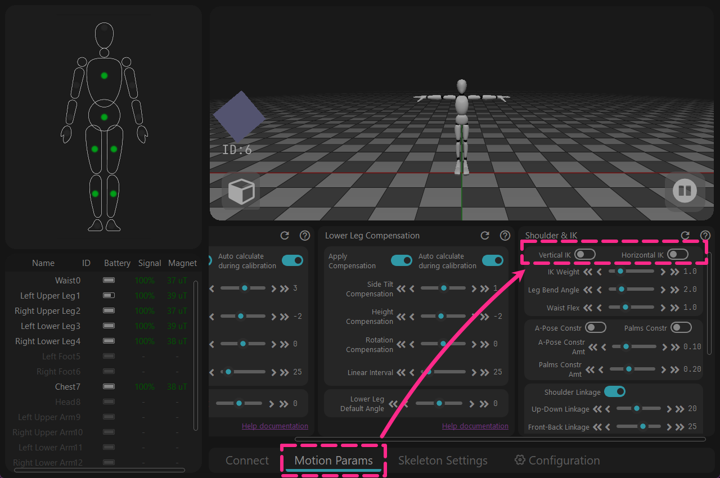Enable the Horizontal IK toggle
Screen dimensions: 720x478
(678, 254)
